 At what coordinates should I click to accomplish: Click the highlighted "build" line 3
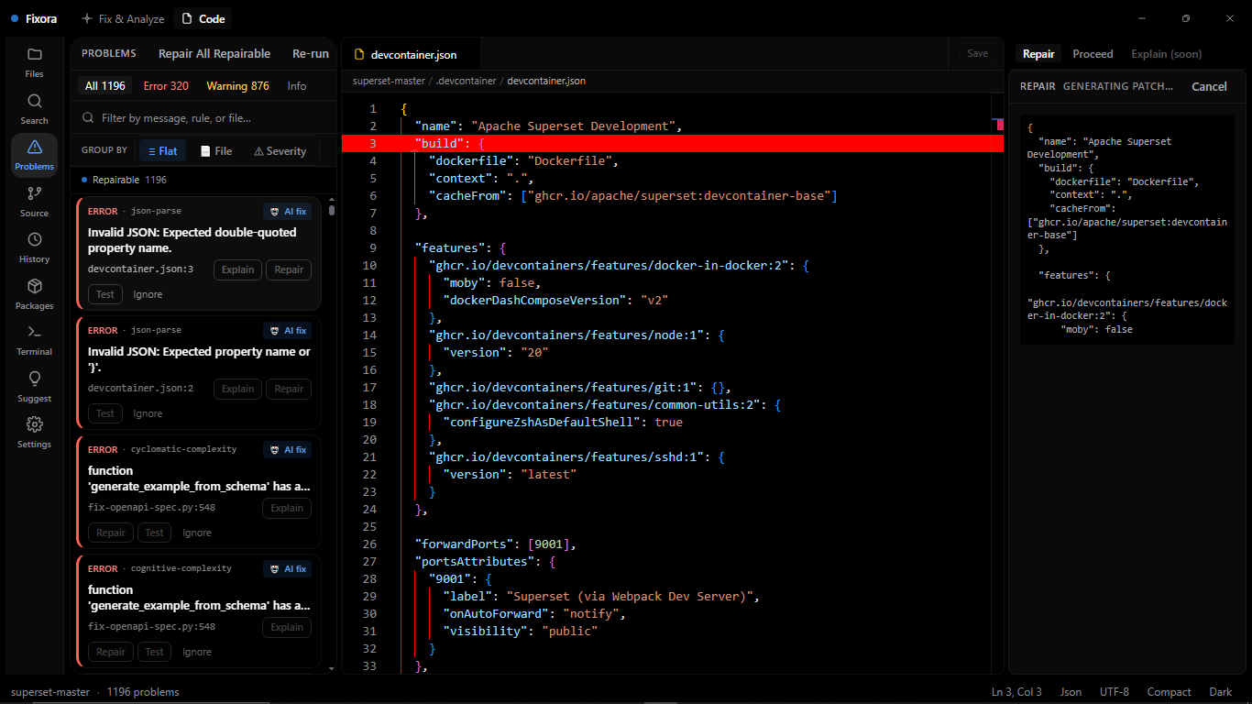pyautogui.click(x=673, y=143)
